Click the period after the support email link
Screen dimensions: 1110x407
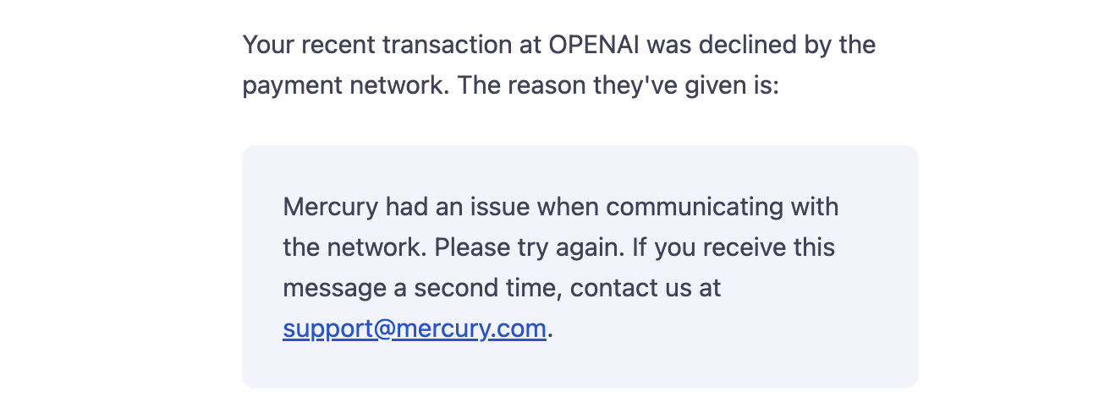click(551, 329)
